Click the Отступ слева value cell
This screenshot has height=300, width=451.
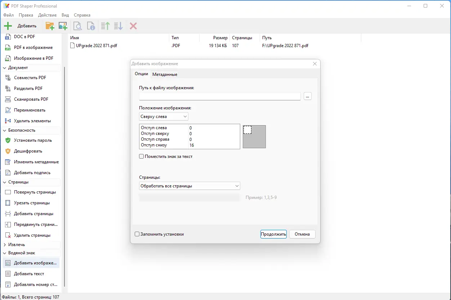(x=214, y=128)
